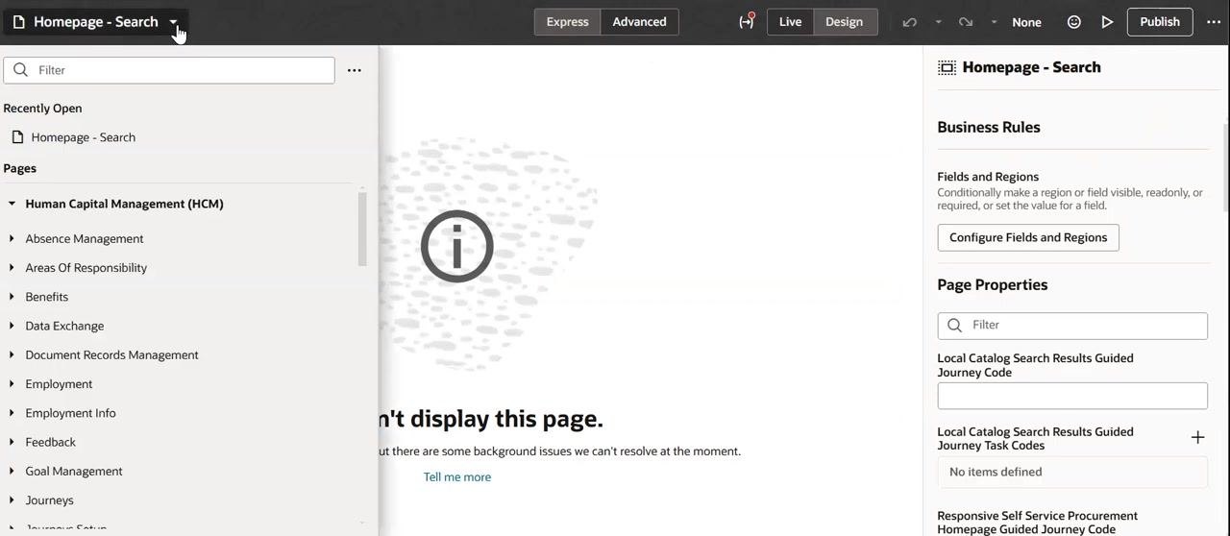Switch to Live view
The image size is (1230, 536).
click(x=790, y=22)
